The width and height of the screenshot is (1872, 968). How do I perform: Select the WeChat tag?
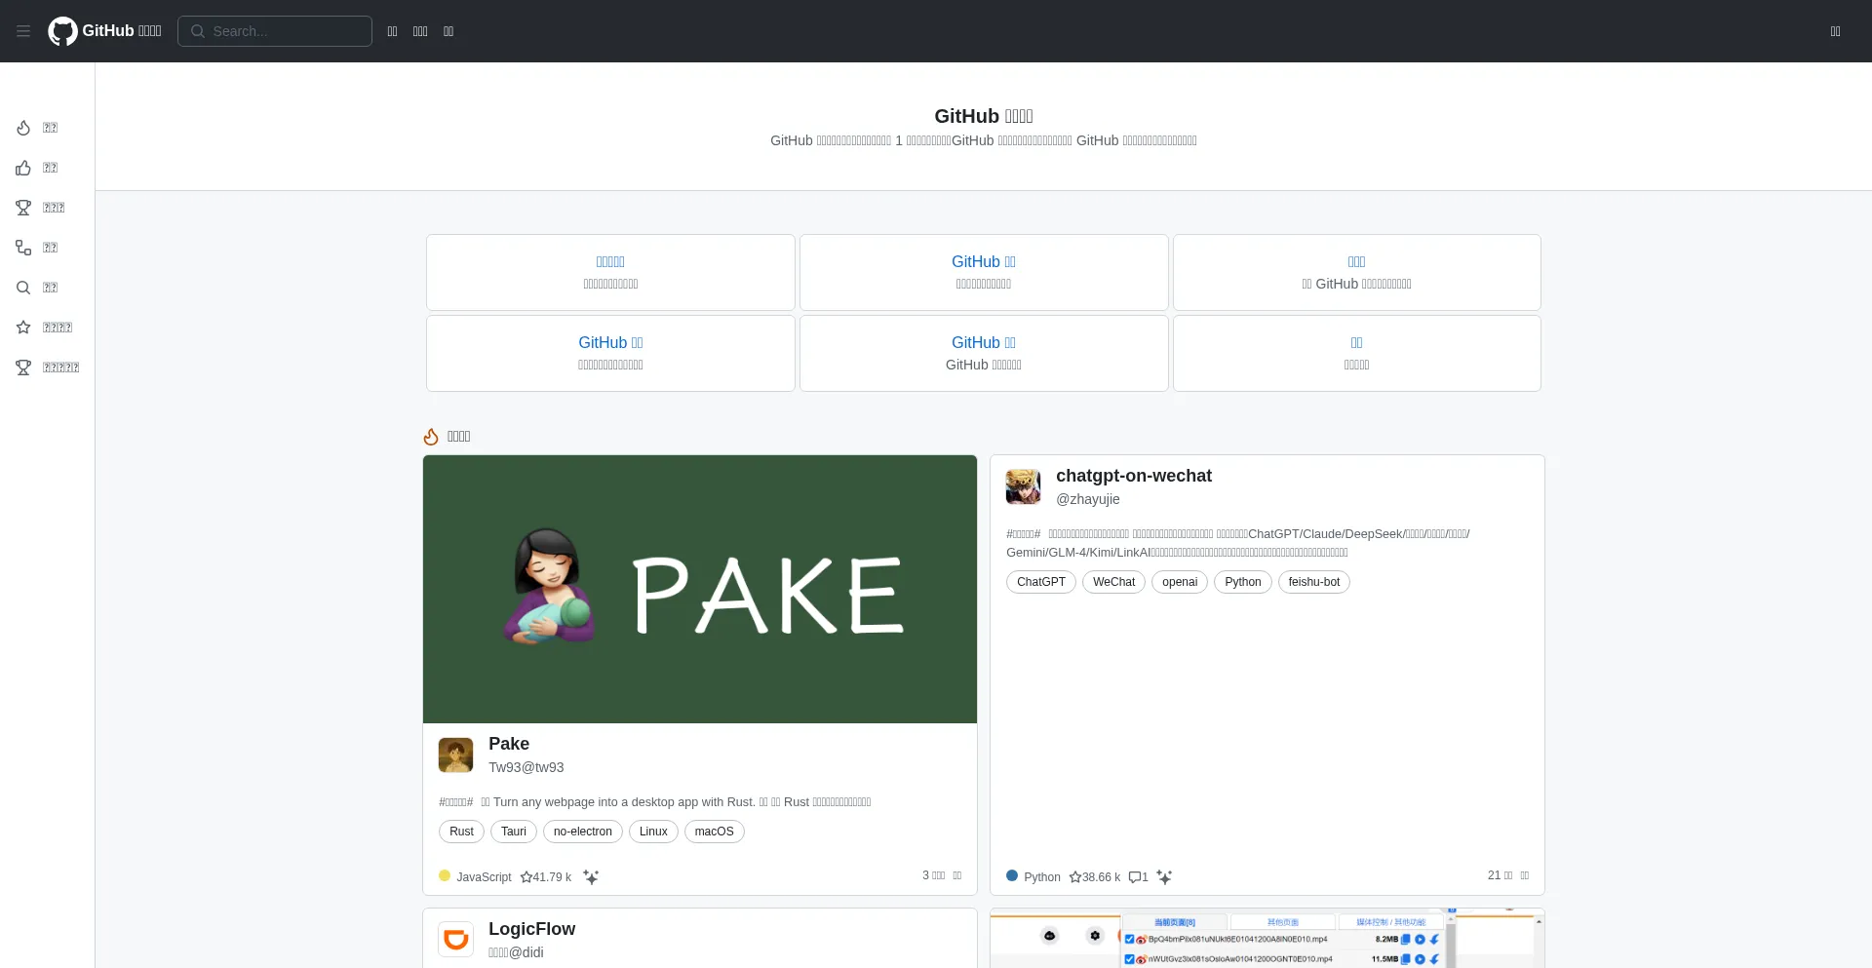(x=1113, y=582)
